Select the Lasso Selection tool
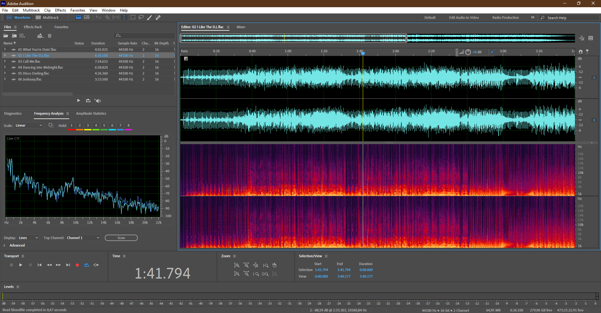This screenshot has height=313, width=601. tap(141, 18)
